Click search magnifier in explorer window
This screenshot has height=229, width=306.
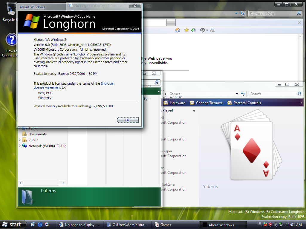tap(157, 82)
